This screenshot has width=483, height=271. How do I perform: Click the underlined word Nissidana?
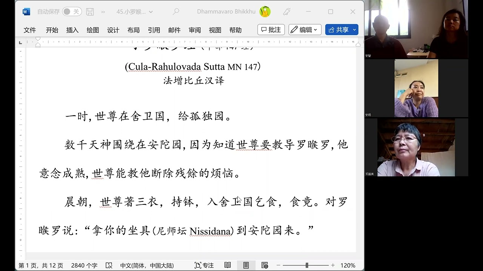pyautogui.click(x=210, y=231)
